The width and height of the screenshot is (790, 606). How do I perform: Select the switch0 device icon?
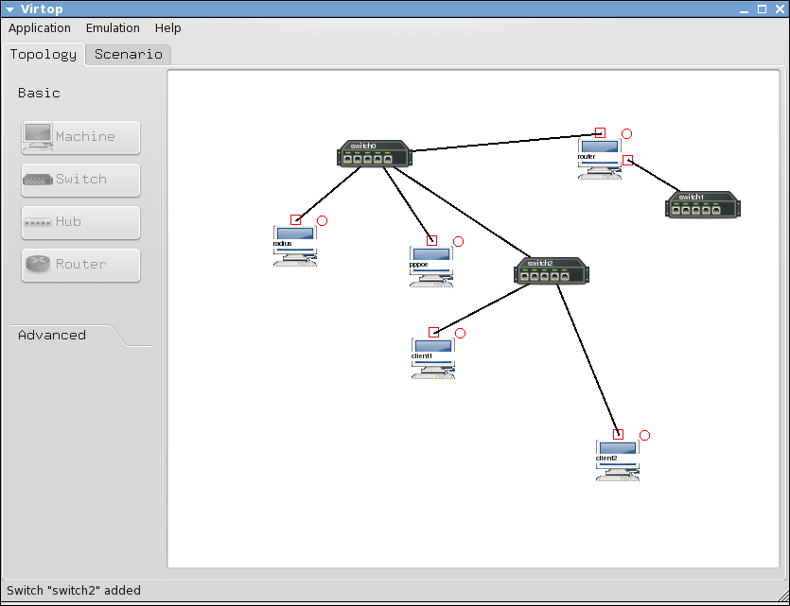pos(375,154)
